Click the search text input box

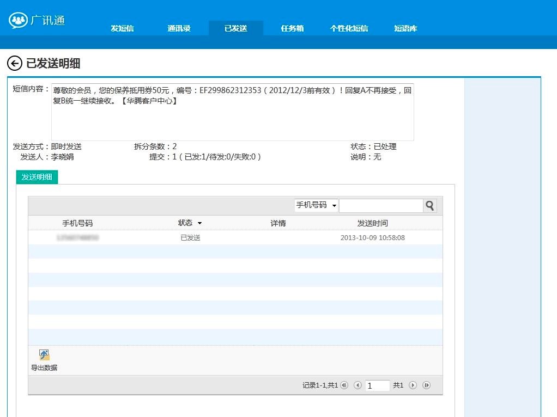pos(381,205)
